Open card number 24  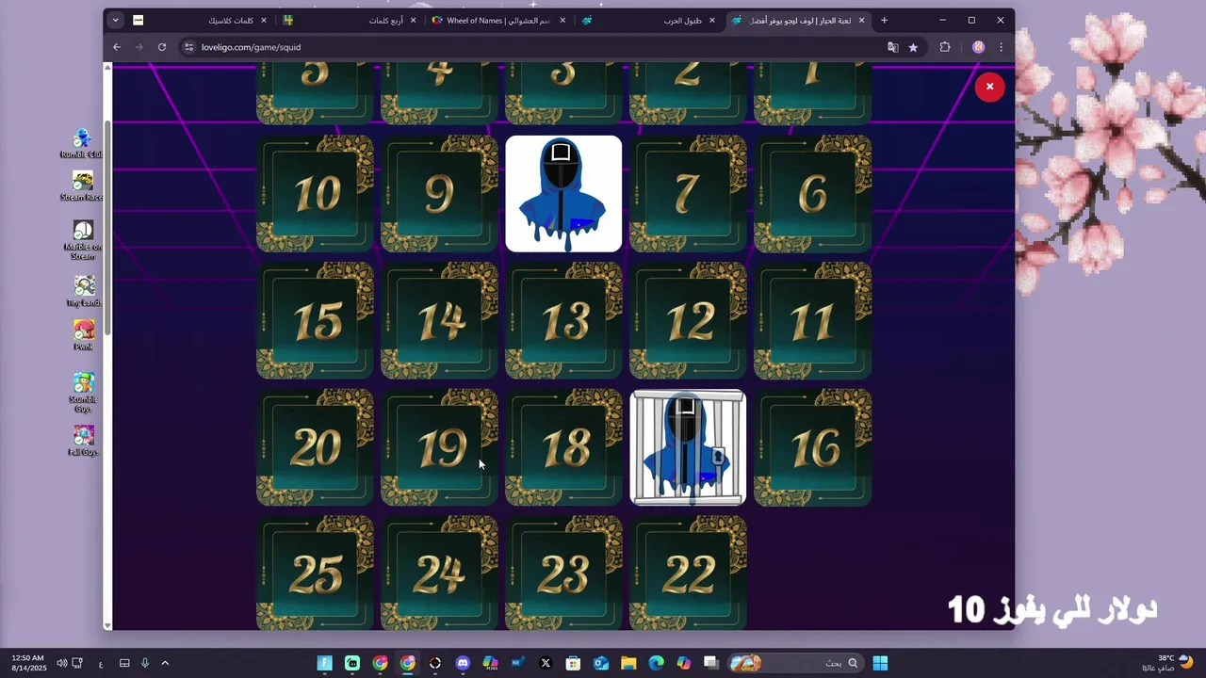click(x=439, y=573)
